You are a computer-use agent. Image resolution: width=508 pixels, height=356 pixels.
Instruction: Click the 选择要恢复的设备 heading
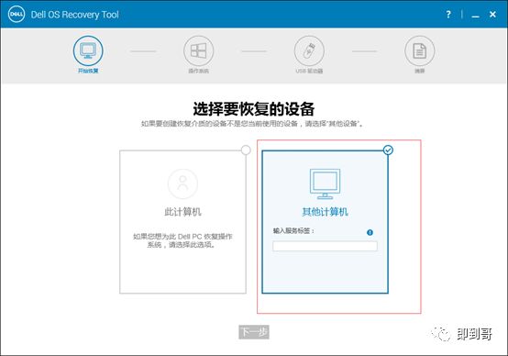(254, 108)
